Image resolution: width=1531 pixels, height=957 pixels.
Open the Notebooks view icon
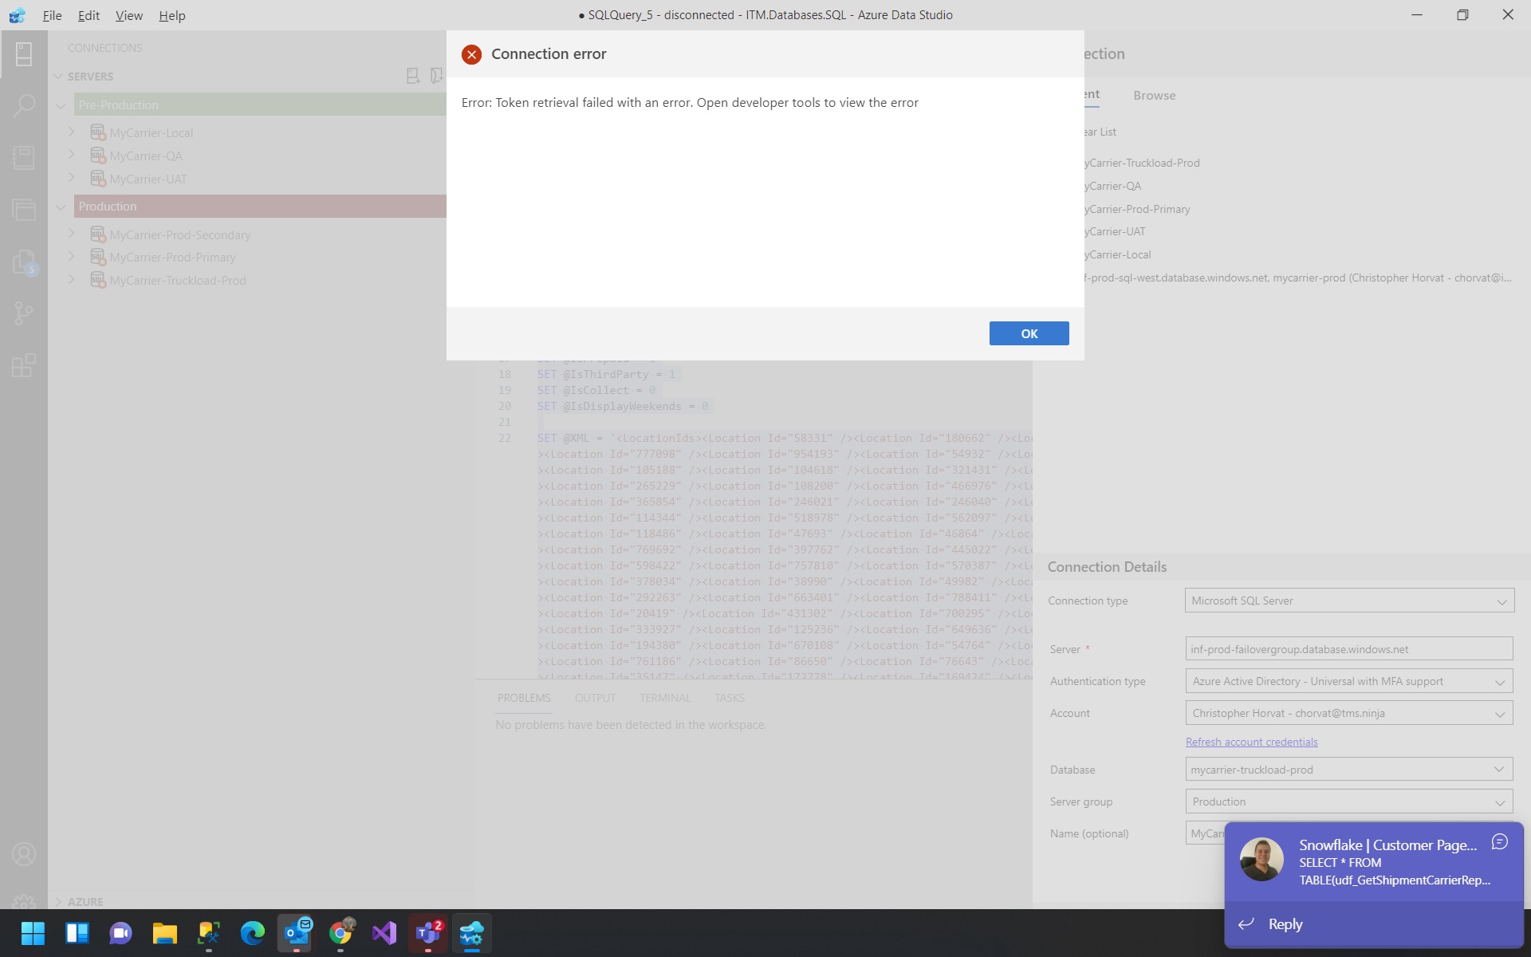click(x=24, y=157)
